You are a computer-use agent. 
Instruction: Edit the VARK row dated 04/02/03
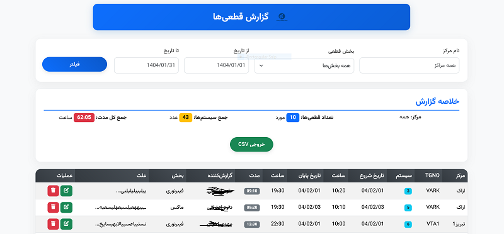[x=66, y=208]
